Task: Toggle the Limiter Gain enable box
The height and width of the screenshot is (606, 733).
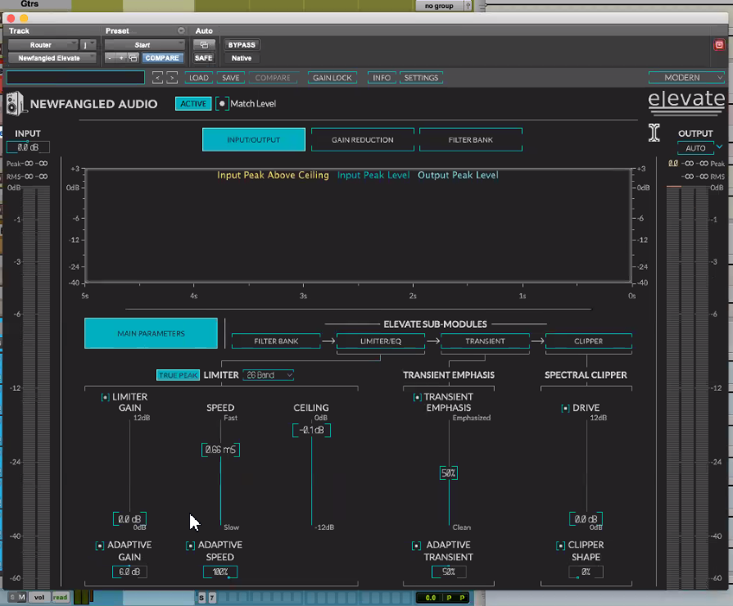Action: (x=105, y=397)
